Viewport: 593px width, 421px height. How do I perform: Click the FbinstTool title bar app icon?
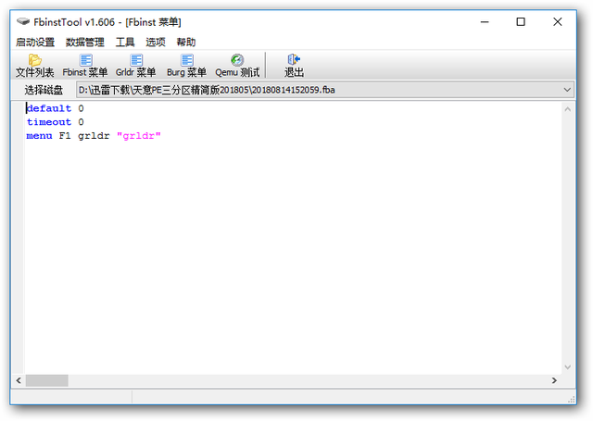23,22
